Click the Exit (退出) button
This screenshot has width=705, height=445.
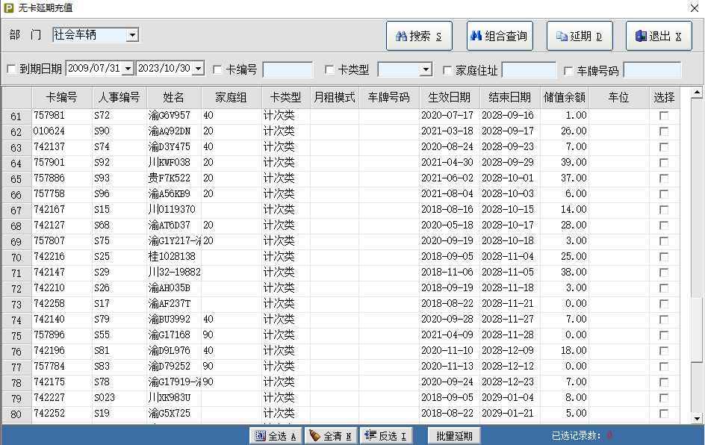coord(659,36)
